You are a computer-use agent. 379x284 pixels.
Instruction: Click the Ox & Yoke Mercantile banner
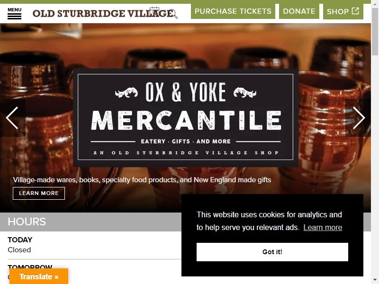[x=185, y=117]
